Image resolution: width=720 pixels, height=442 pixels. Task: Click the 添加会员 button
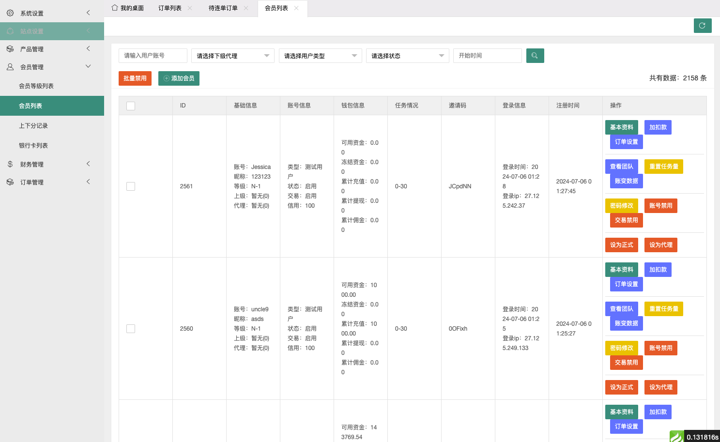[x=179, y=78]
